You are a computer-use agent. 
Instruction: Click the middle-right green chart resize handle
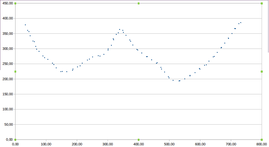(x=262, y=71)
